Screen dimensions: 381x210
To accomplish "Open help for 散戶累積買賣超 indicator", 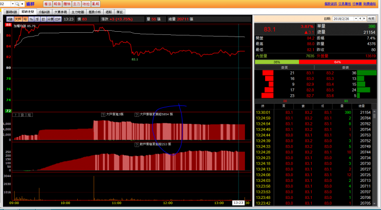I will 137,145.
